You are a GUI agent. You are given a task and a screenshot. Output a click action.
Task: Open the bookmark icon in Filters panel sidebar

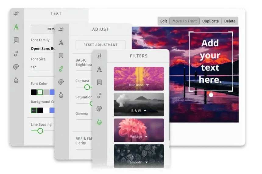coord(99,82)
